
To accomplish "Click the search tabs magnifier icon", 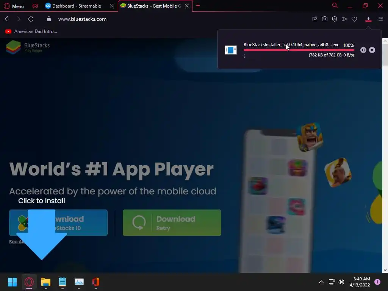I will 335,5.
